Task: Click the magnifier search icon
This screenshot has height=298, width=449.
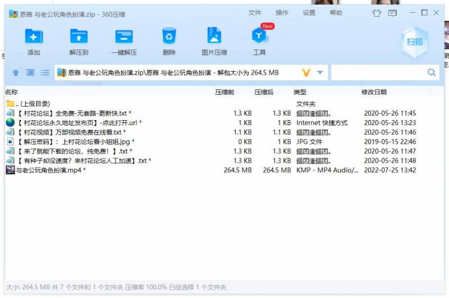Action: point(432,73)
